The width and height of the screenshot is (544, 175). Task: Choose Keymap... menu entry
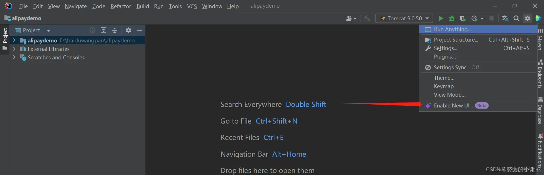[478, 86]
